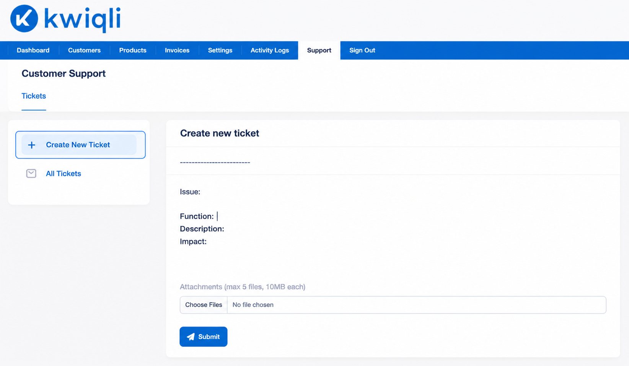The width and height of the screenshot is (629, 366).
Task: Submit the new ticket
Action: click(x=204, y=337)
